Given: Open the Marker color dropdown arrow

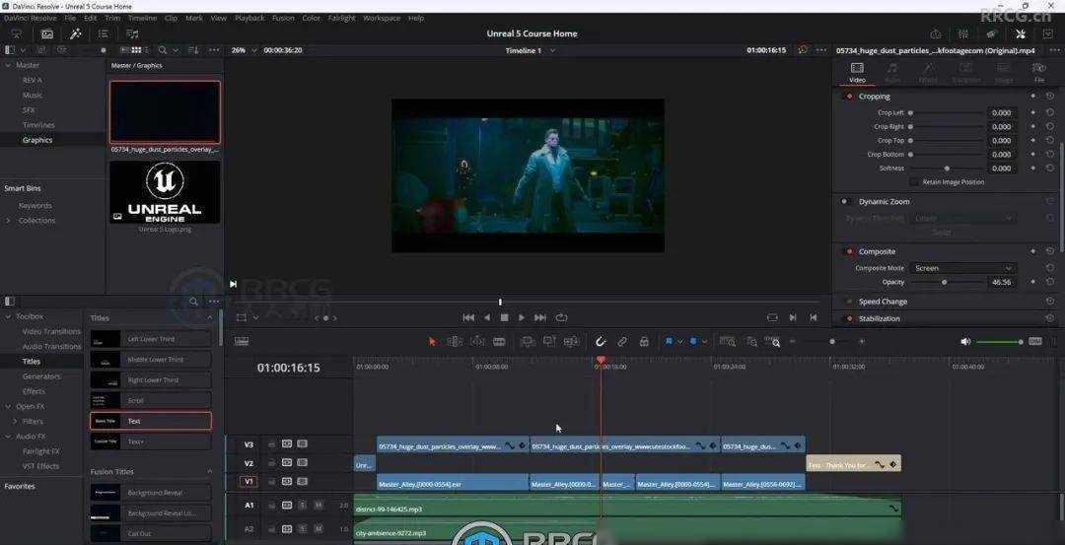Looking at the screenshot, I should [x=704, y=342].
